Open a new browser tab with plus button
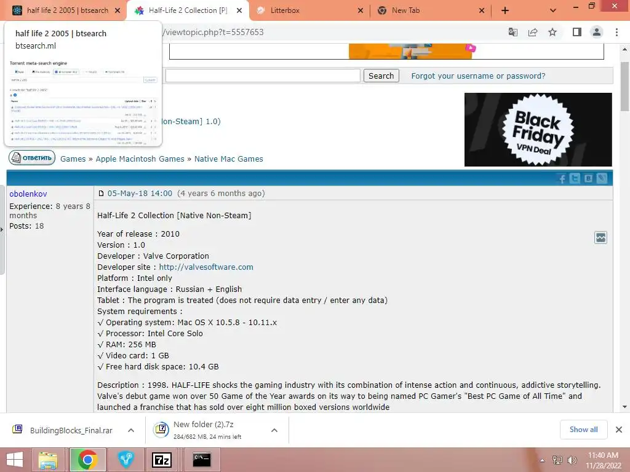This screenshot has width=630, height=472. (x=505, y=10)
